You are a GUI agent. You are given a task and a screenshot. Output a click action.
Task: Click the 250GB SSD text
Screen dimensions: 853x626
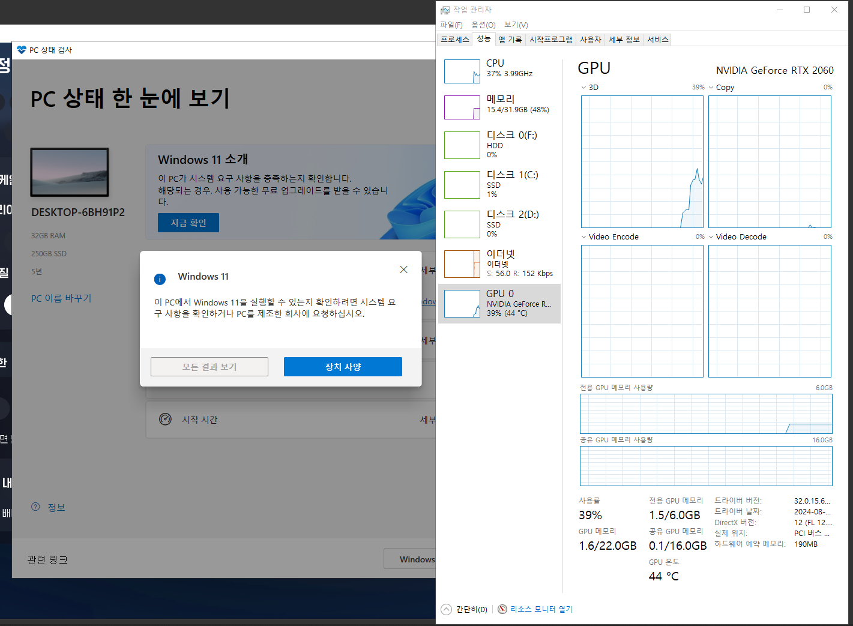pyautogui.click(x=49, y=254)
